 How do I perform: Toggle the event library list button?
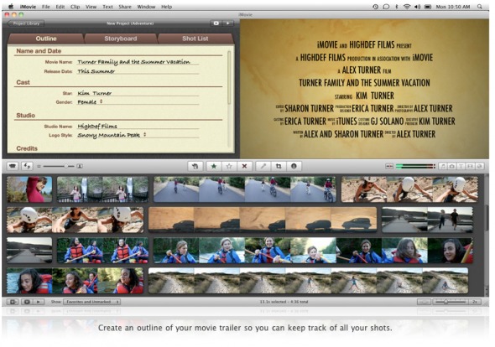pos(13,302)
